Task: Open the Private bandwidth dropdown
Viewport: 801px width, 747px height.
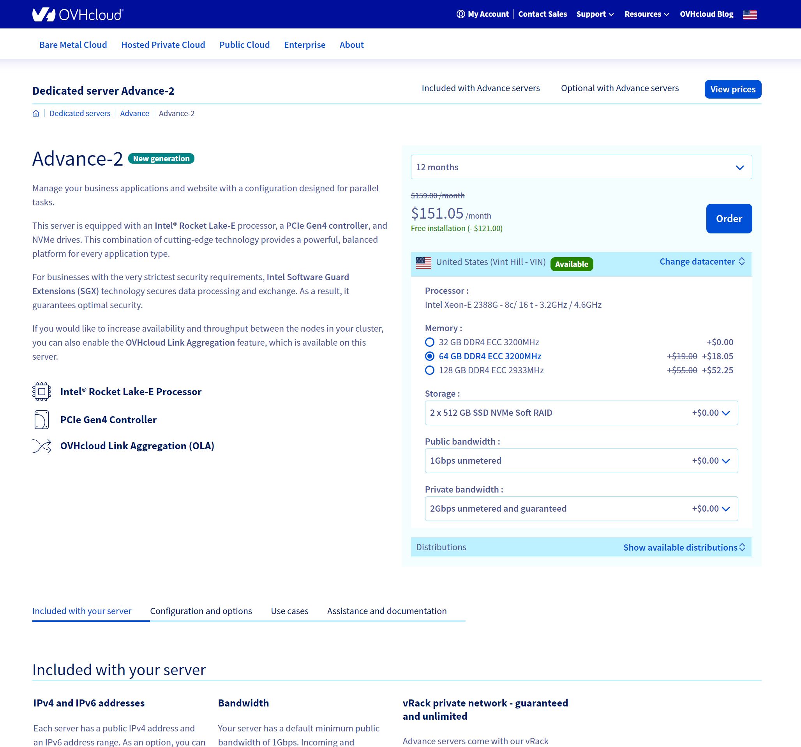Action: tap(581, 509)
